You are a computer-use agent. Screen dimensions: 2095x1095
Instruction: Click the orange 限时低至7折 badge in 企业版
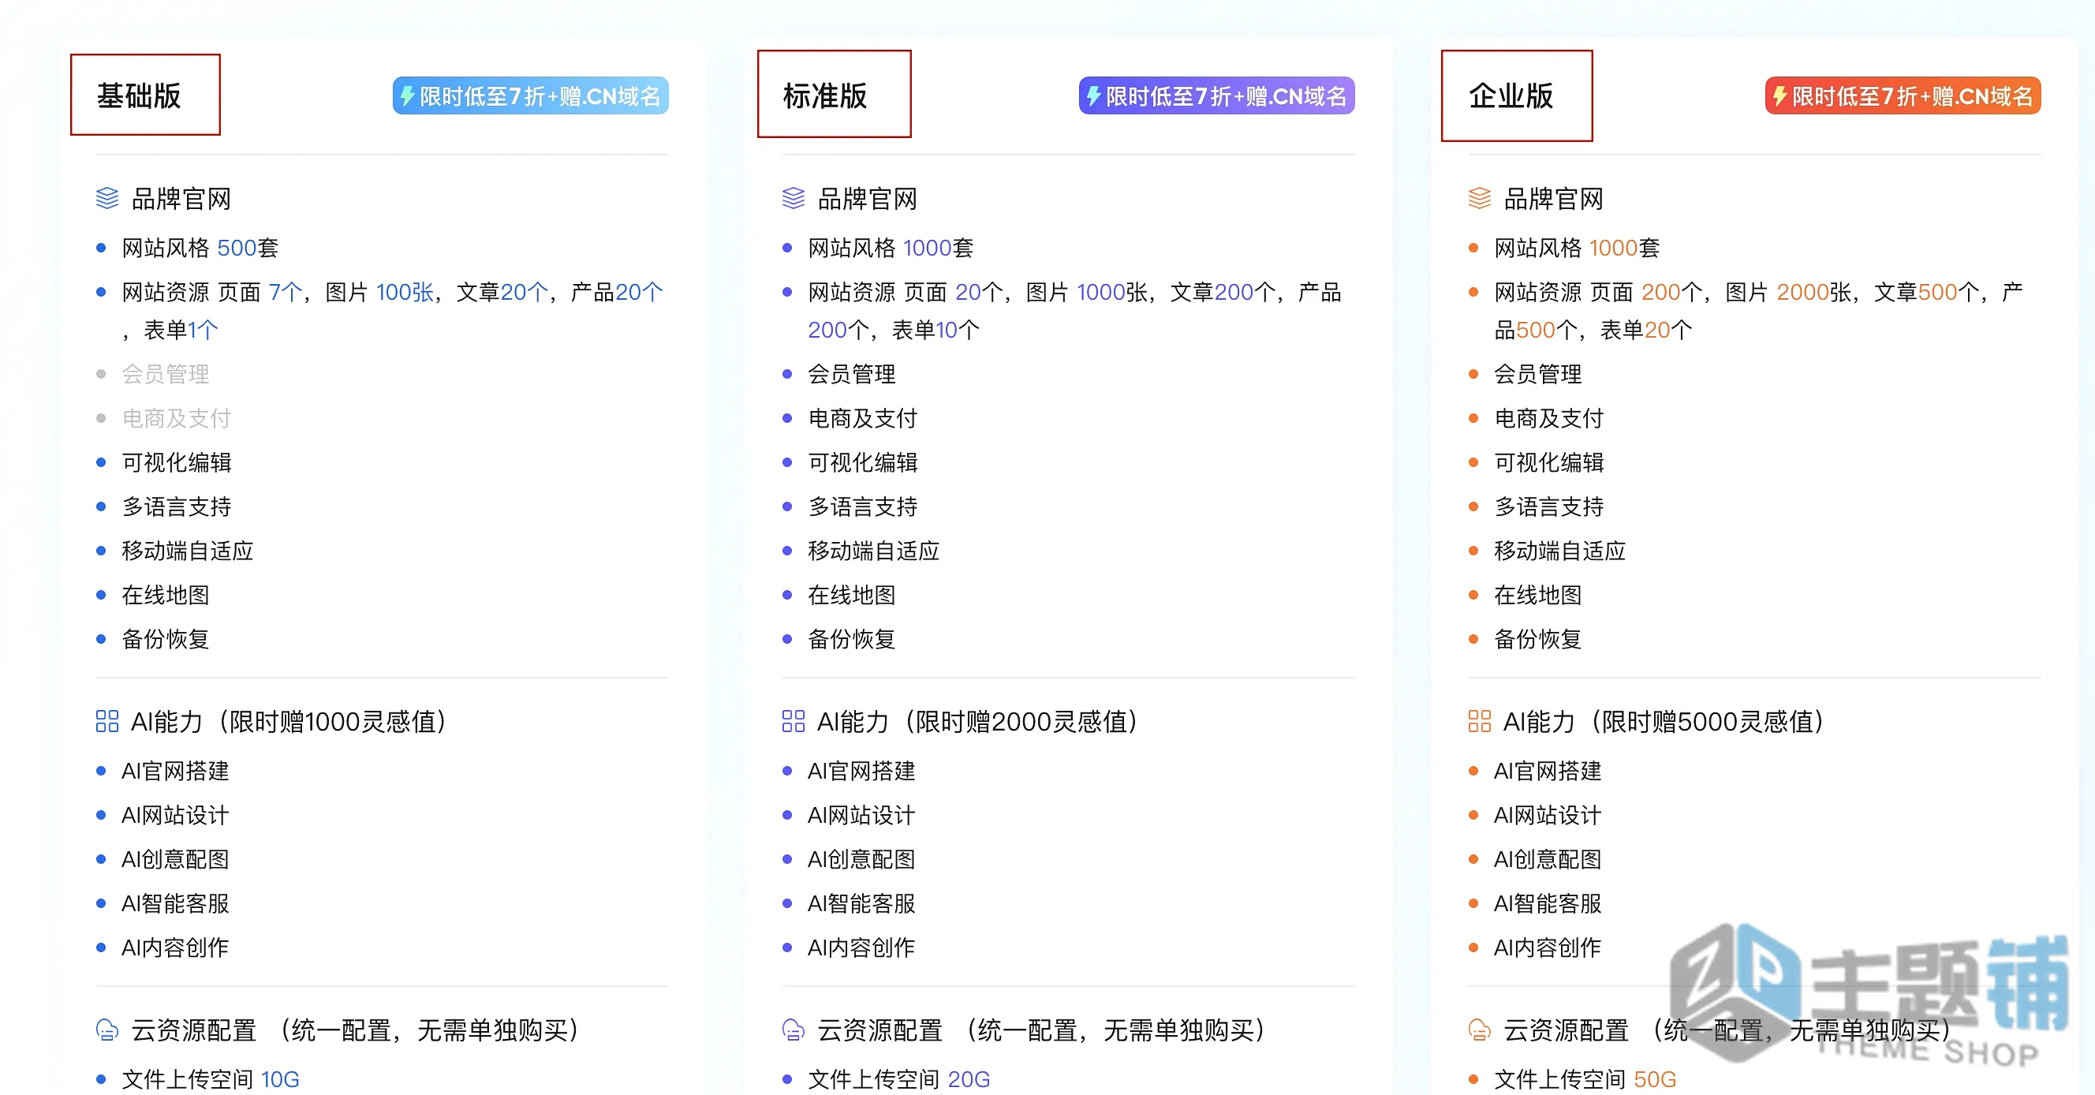pyautogui.click(x=1903, y=96)
